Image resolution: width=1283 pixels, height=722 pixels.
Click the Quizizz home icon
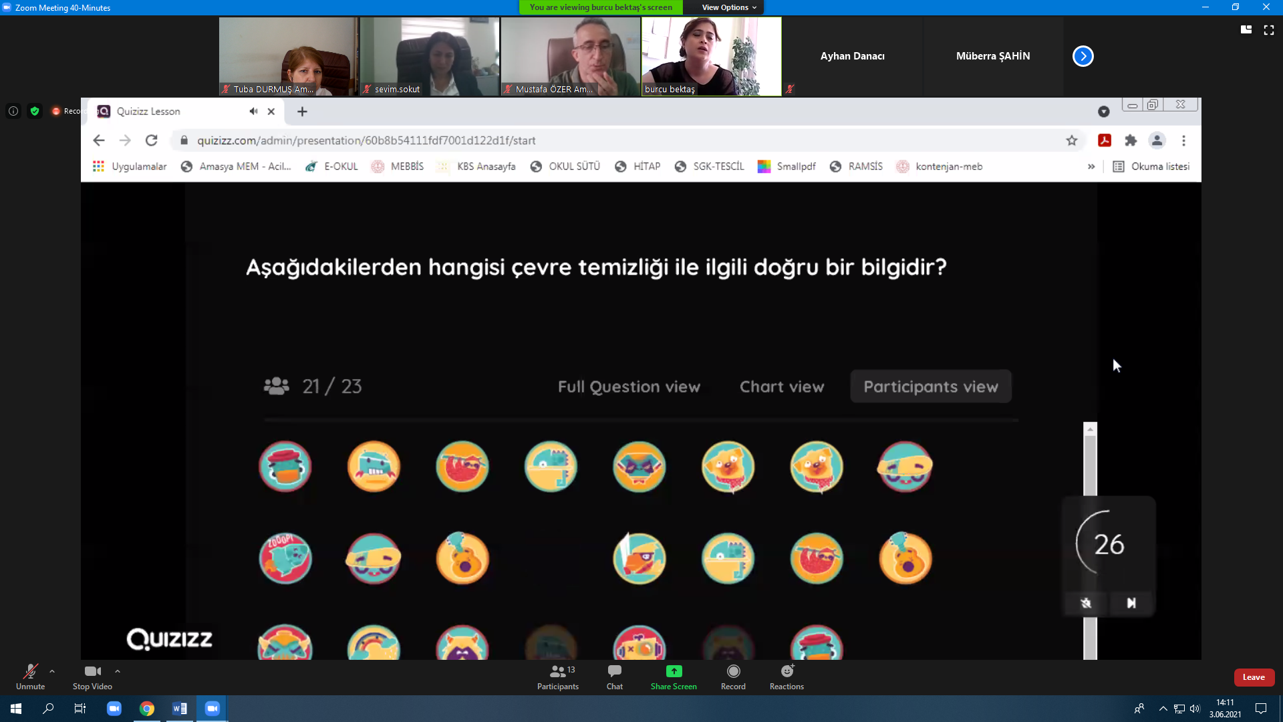coord(168,639)
